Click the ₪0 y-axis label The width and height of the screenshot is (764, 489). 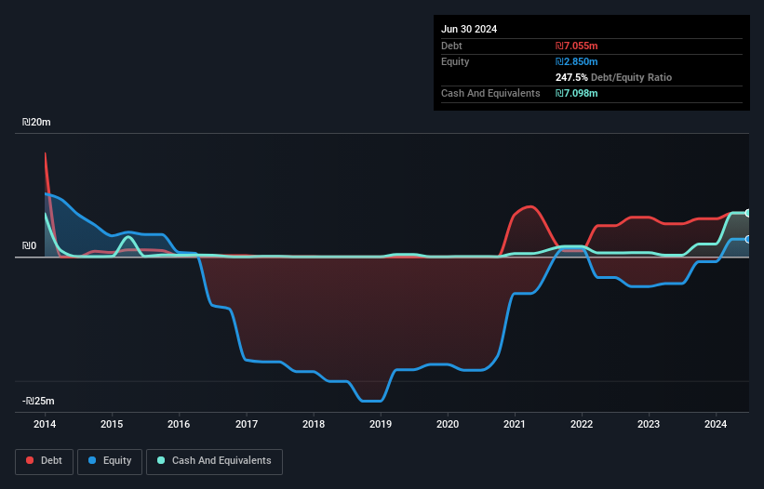coord(29,245)
